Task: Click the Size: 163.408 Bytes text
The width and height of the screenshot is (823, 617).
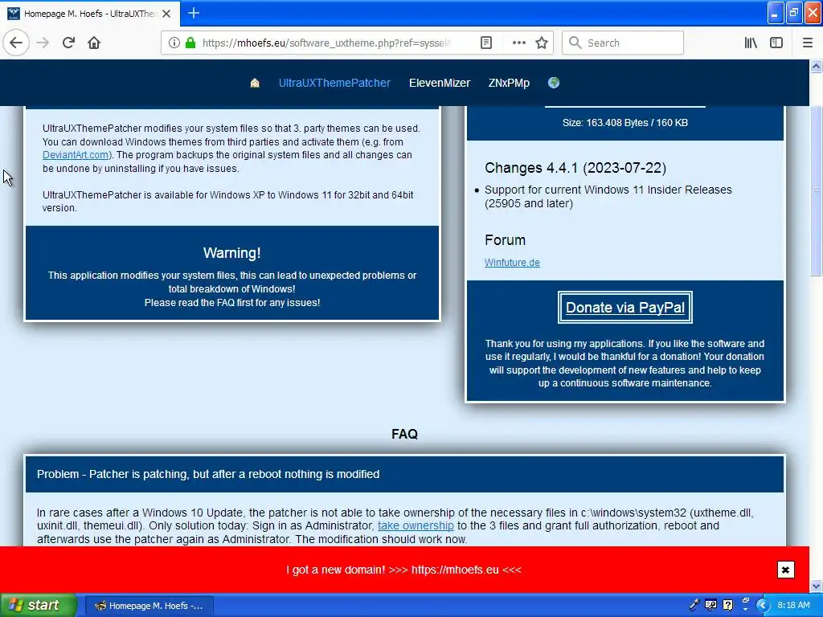Action: tap(624, 123)
